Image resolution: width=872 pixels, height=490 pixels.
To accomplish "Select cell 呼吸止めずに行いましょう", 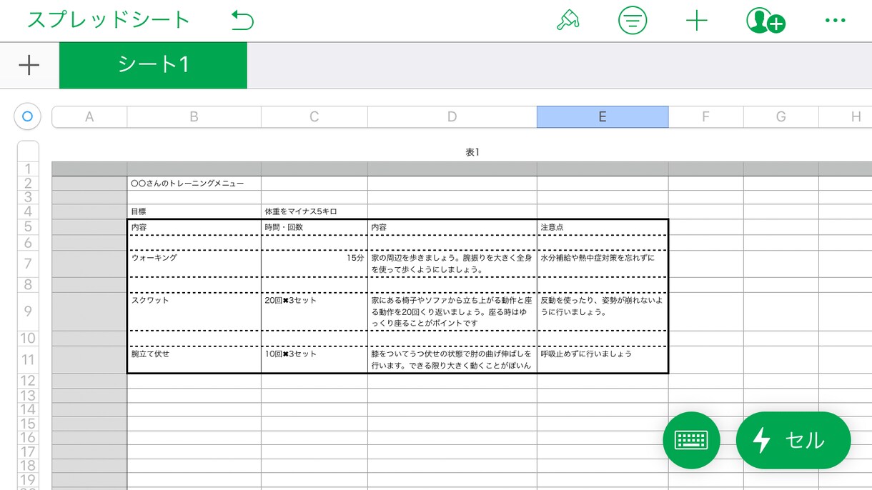I will pyautogui.click(x=603, y=359).
